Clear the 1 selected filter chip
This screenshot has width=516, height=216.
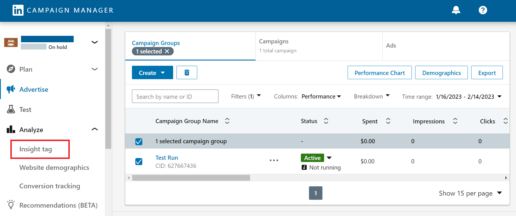167,51
